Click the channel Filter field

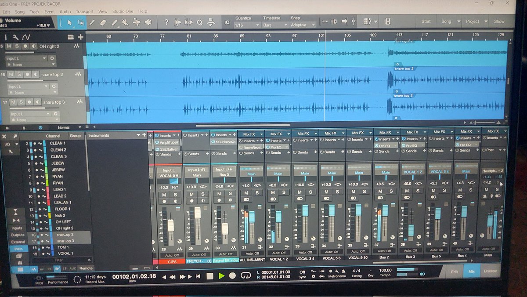pyautogui.click(x=58, y=260)
